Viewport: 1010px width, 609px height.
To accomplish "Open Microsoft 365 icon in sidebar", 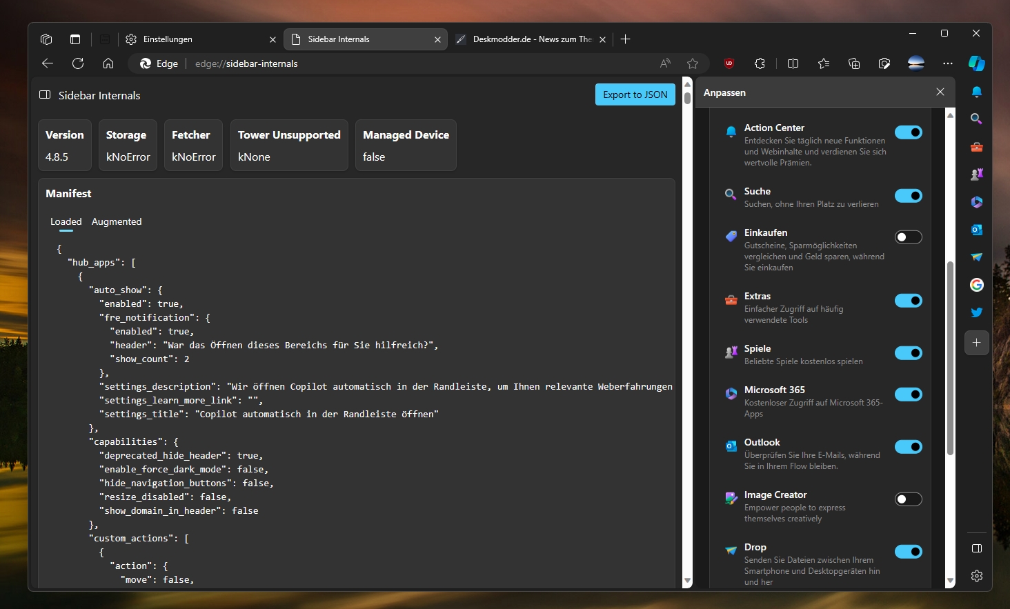I will tap(977, 202).
